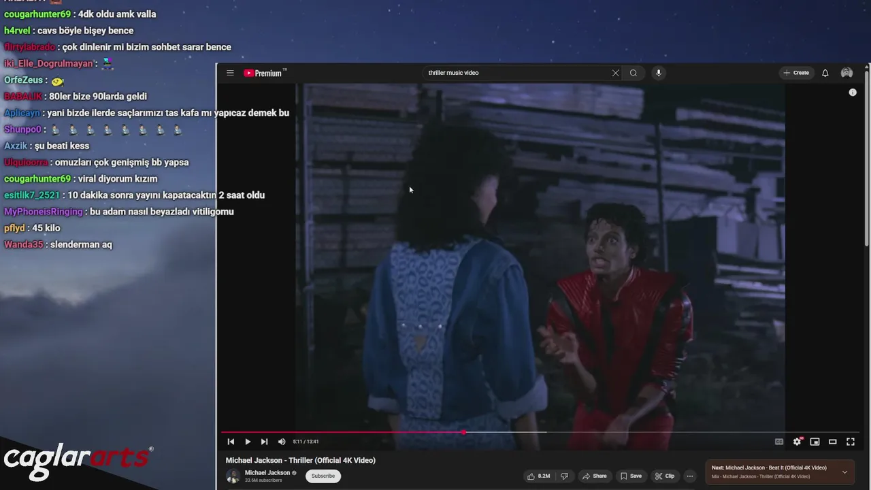Open the Create menu button
This screenshot has height=490, width=871.
796,73
